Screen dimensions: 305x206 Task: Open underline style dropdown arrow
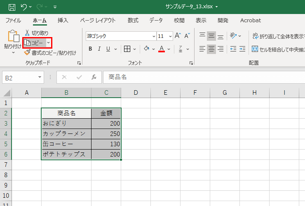115,49
